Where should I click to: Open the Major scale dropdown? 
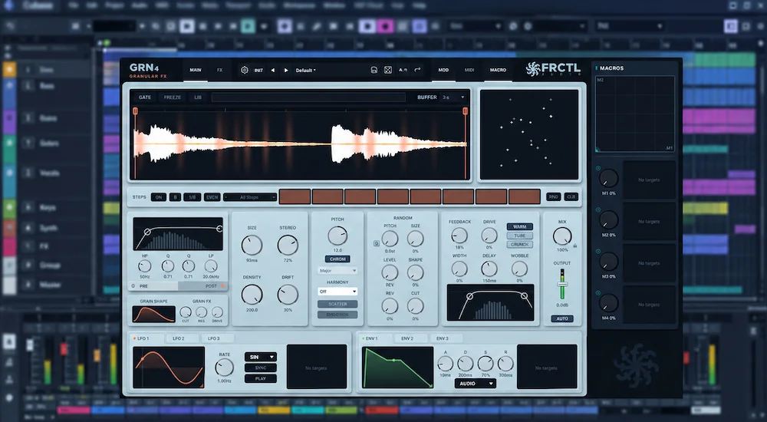pyautogui.click(x=337, y=271)
